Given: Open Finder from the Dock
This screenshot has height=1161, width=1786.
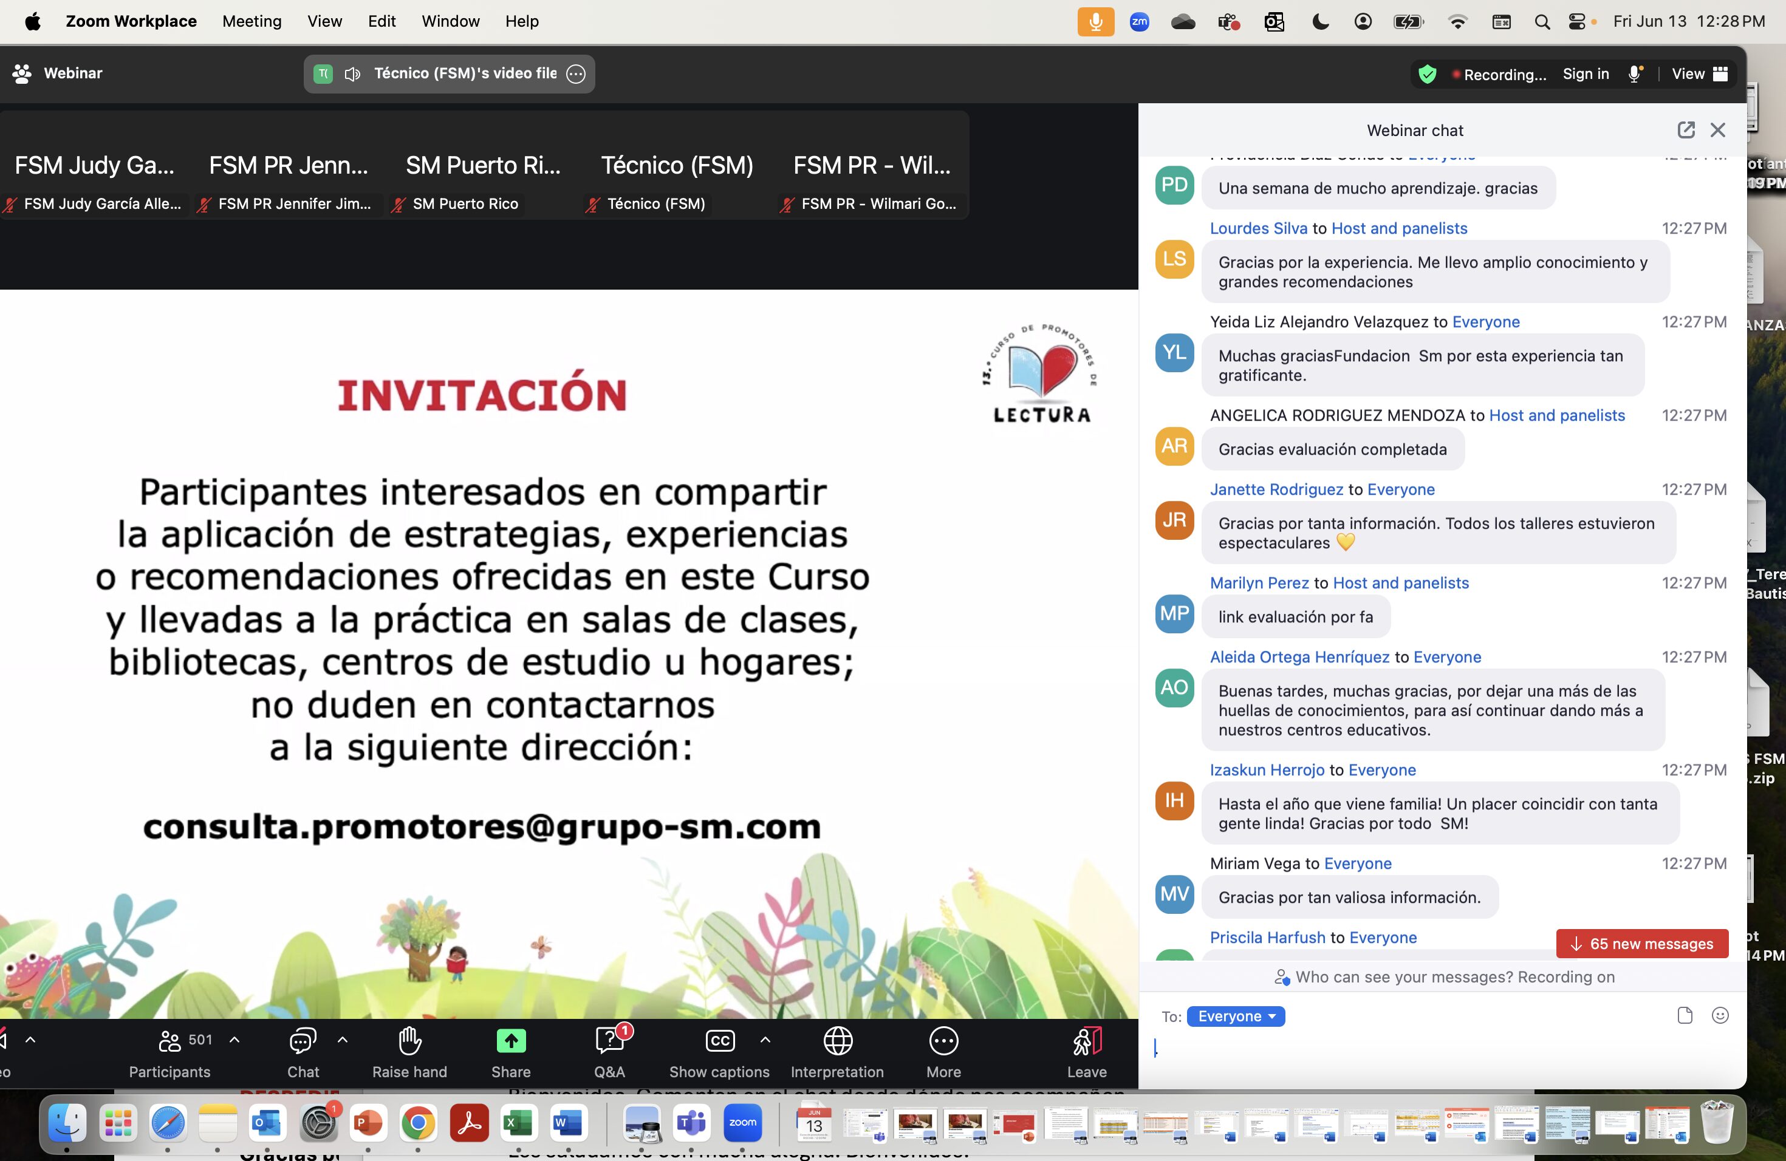Looking at the screenshot, I should coord(67,1123).
